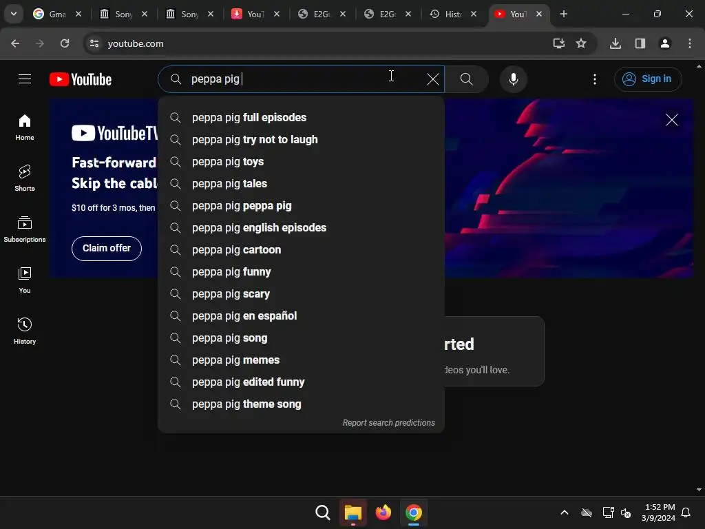The width and height of the screenshot is (705, 529).
Task: Reload the page
Action: (x=65, y=43)
